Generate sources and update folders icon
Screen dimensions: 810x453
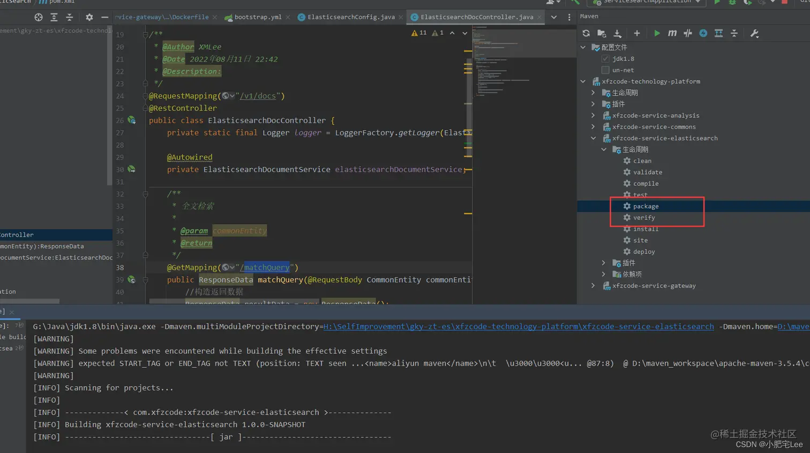[602, 33]
